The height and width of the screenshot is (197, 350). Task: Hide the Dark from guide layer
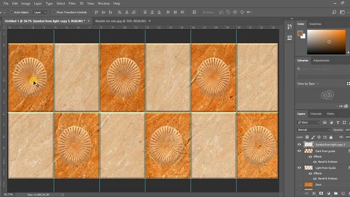coord(299,151)
